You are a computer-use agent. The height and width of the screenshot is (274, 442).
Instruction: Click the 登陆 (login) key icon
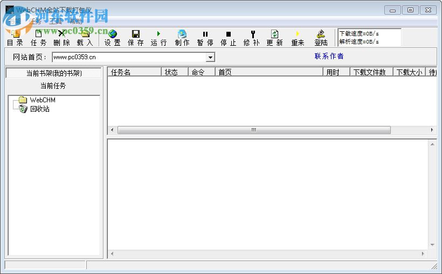tap(321, 38)
